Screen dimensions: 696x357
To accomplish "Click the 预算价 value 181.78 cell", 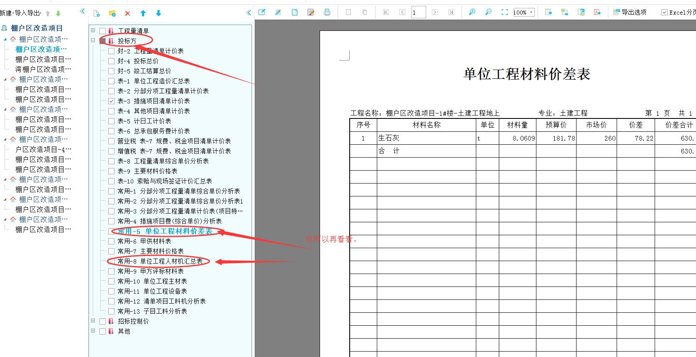I will 556,138.
